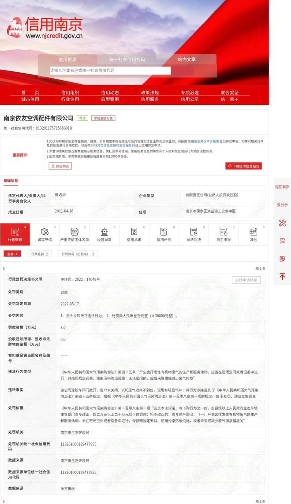Click the credit code 91320117571568601H
291x504 pixels.
click(x=54, y=128)
